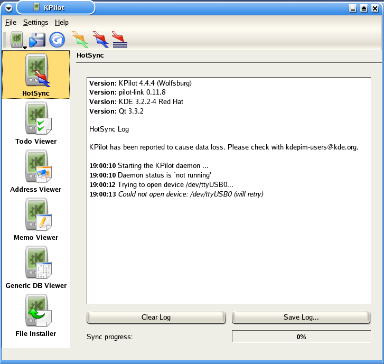Viewport: 384px width, 364px height.
Task: Click the 'Daemon status is not running' entry
Action: (150, 175)
